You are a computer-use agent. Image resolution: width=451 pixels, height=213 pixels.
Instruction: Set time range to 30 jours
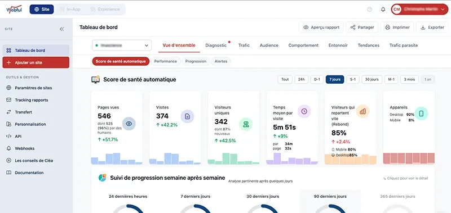point(372,79)
